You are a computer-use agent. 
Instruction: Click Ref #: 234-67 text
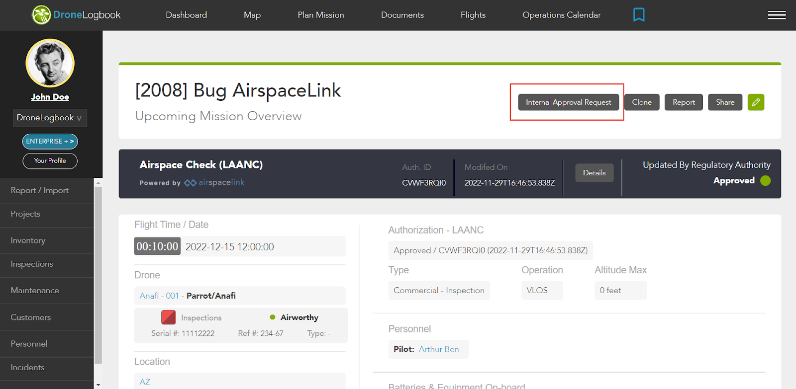(x=261, y=333)
